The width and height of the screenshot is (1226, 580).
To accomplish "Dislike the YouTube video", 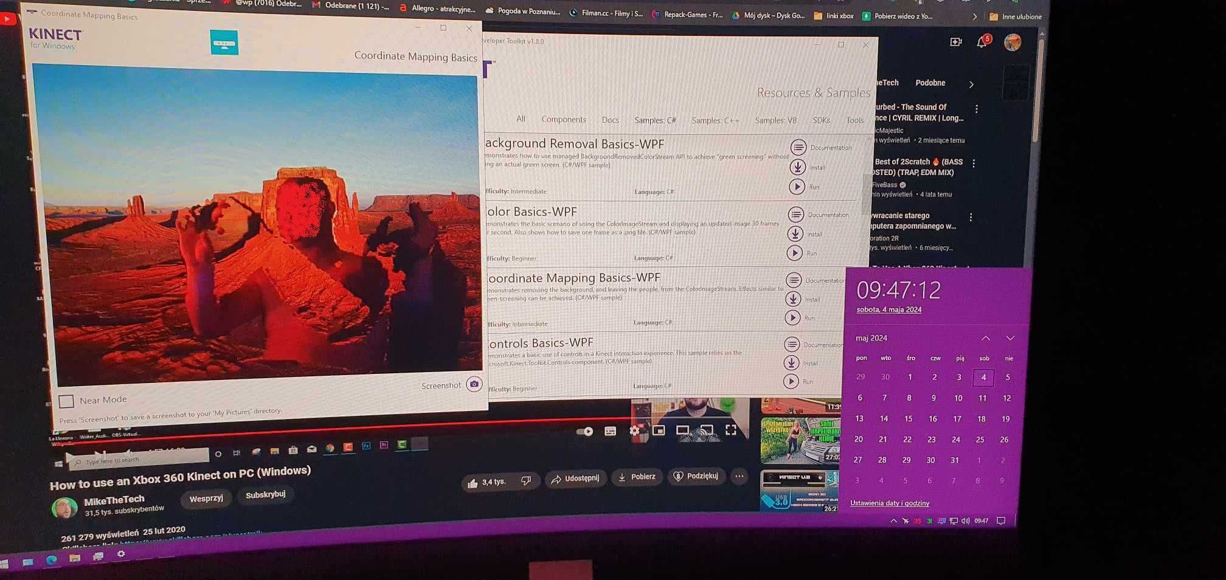I will [x=526, y=481].
